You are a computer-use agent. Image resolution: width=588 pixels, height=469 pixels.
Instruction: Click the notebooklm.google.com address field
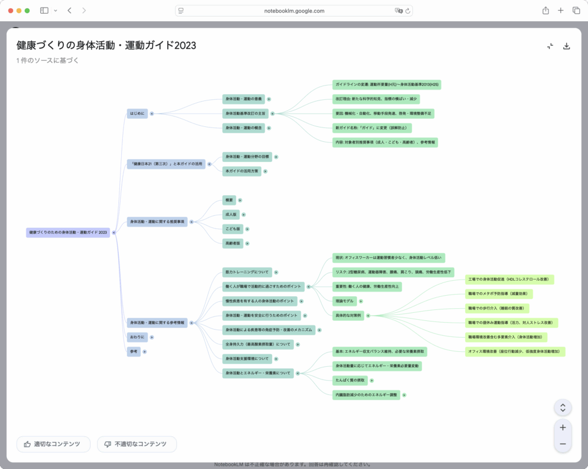(294, 11)
